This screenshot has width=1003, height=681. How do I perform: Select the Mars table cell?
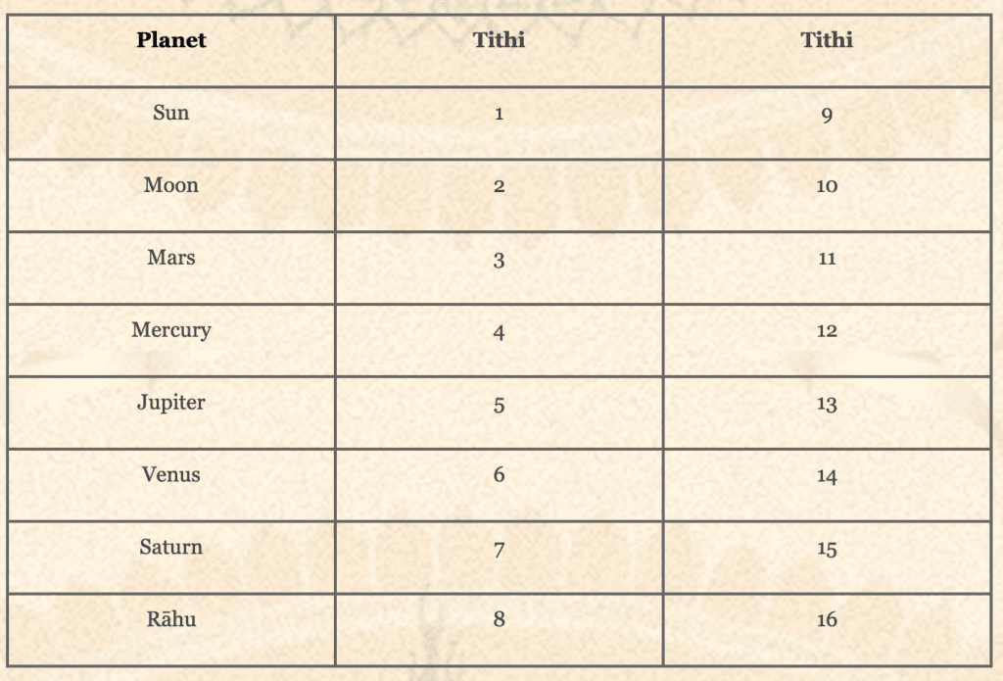click(171, 258)
